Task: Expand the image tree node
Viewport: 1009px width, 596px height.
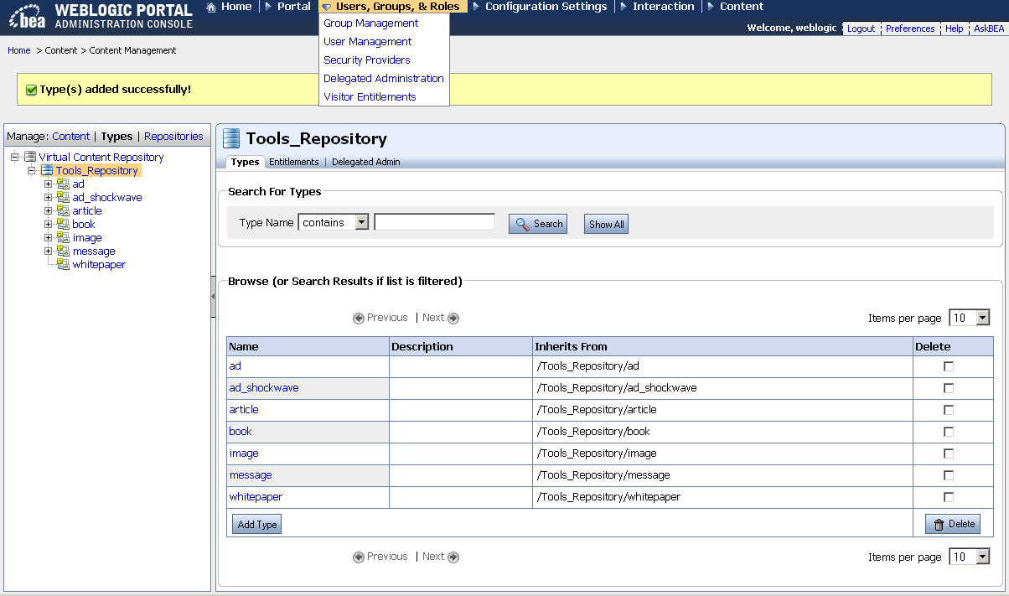Action: [49, 237]
